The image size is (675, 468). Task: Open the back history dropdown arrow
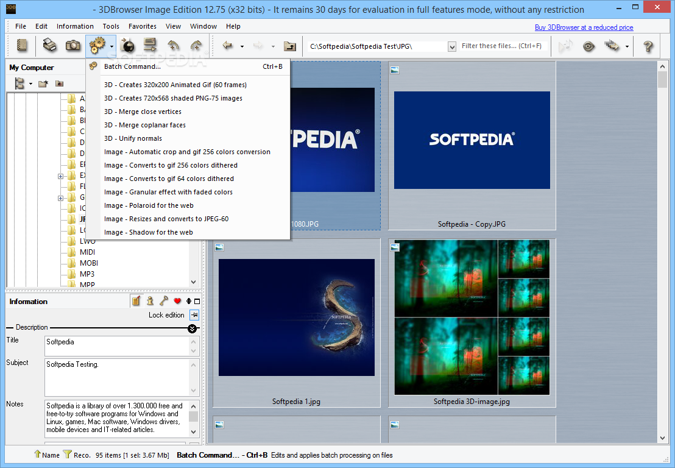click(242, 46)
